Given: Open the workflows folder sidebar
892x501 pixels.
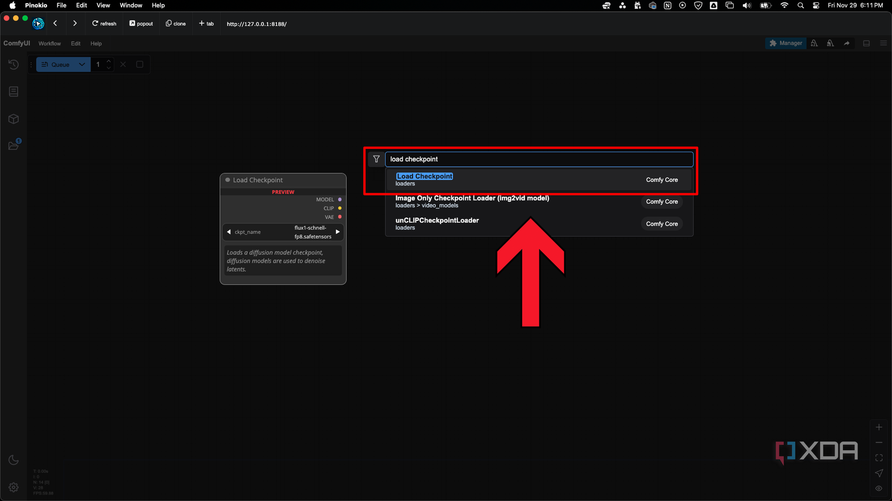Looking at the screenshot, I should pos(14,145).
